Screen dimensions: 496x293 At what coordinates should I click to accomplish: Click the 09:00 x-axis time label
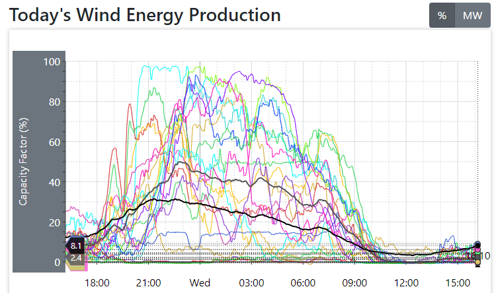tap(354, 282)
